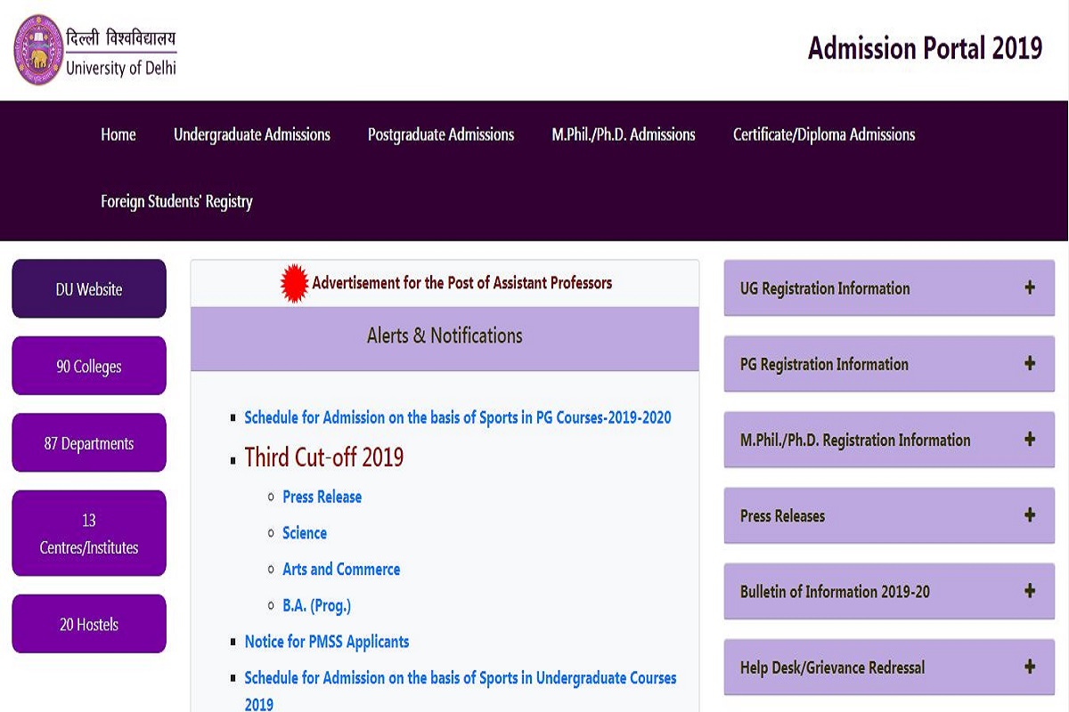
Task: Click UG Registration Information panel title
Action: click(x=826, y=288)
